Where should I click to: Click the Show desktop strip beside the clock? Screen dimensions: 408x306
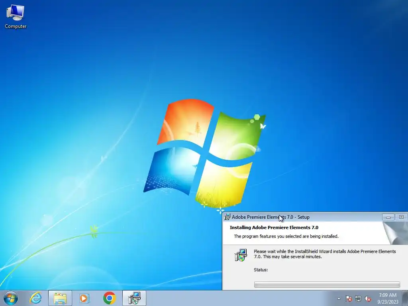point(405,298)
